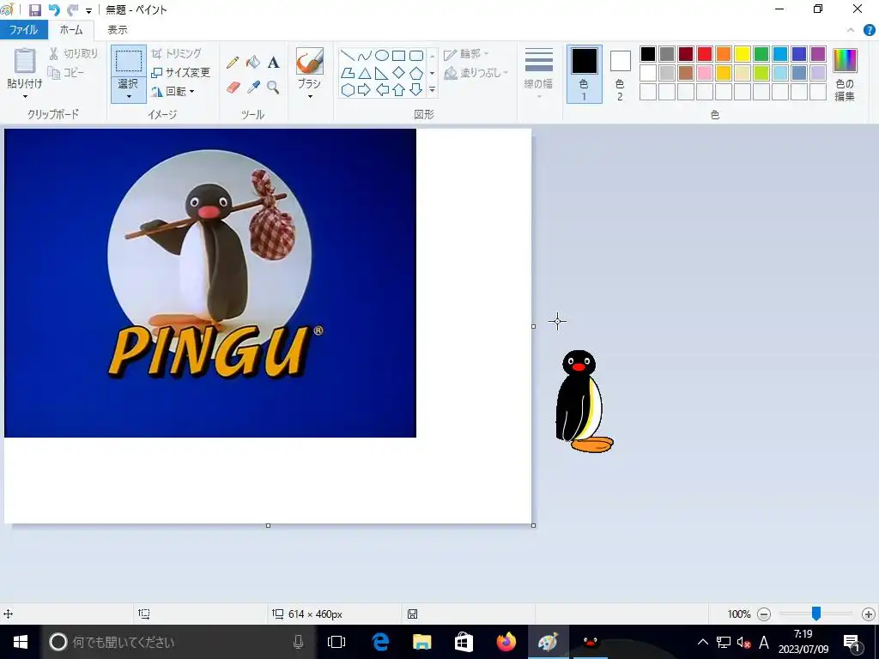Pick the purple color swatch
879x659 pixels.
818,54
